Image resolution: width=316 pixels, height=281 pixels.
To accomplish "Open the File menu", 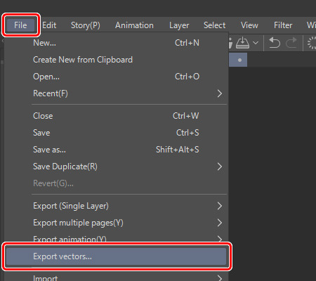I will point(20,25).
